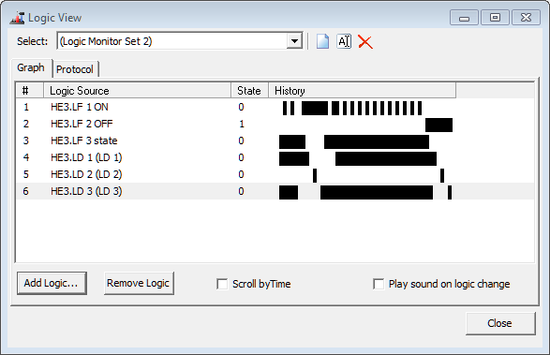Switch to the Graph tab
The image size is (550, 355).
(31, 67)
